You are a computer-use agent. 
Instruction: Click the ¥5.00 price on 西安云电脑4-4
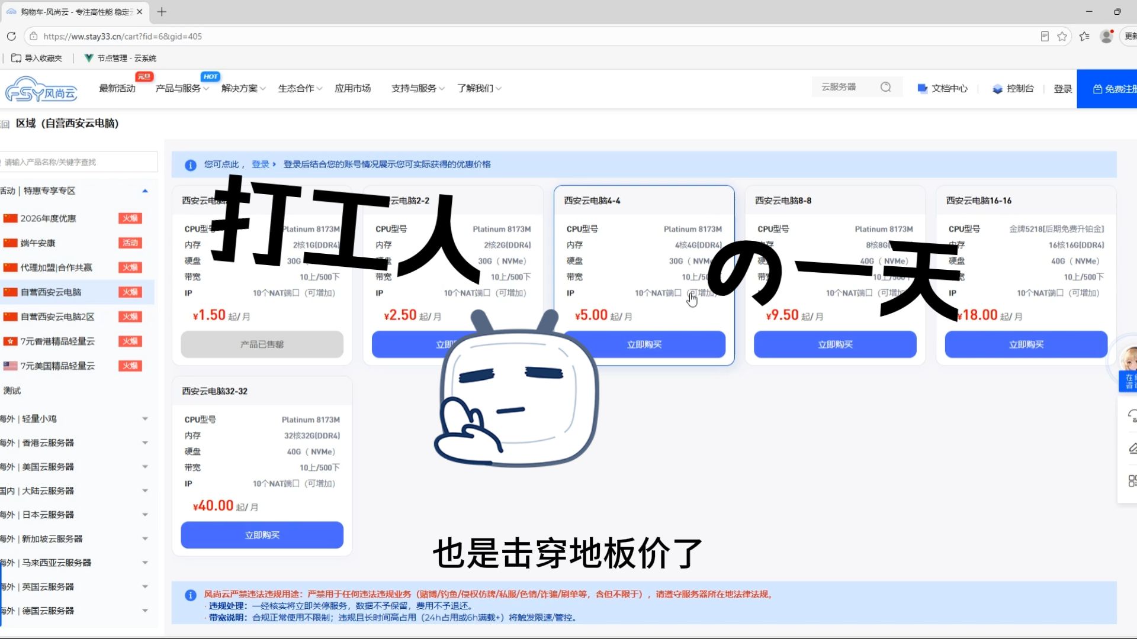click(592, 315)
